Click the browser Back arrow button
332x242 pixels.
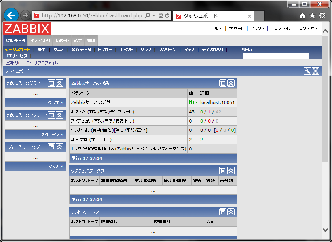(x=11, y=15)
